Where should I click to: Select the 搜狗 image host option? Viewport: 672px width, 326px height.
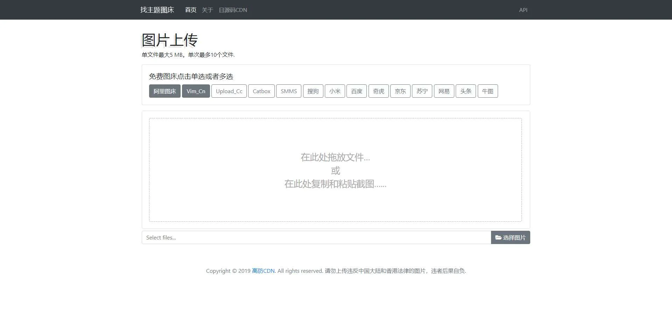point(313,91)
